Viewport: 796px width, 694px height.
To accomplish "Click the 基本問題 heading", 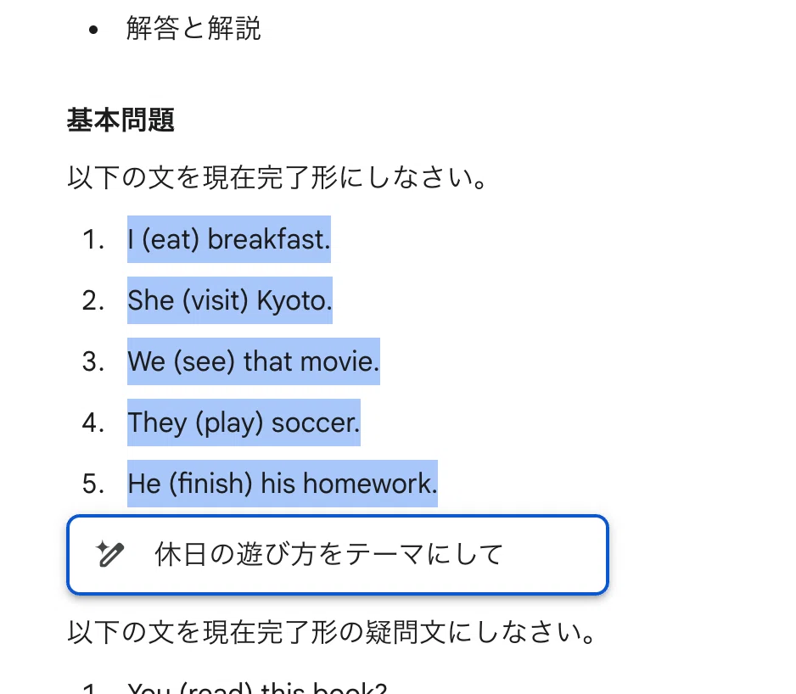I will click(x=121, y=120).
